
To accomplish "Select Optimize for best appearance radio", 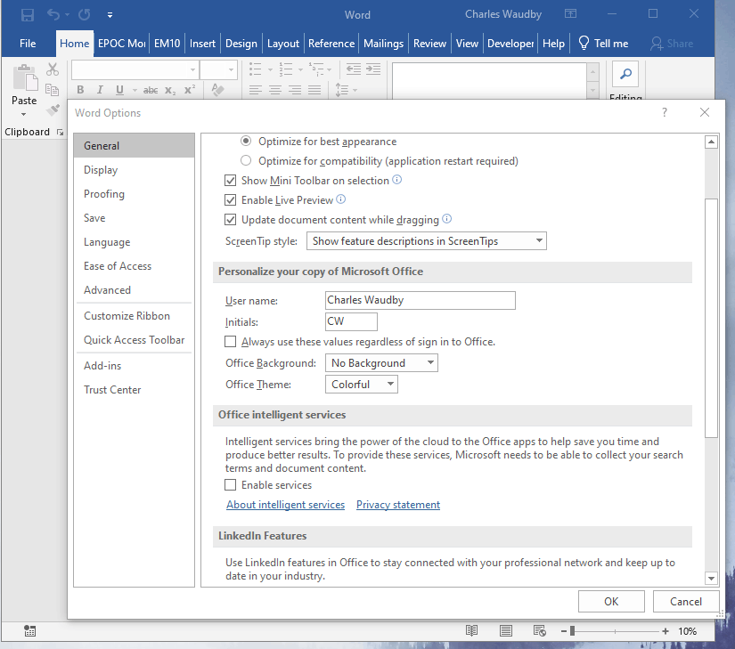I will [246, 141].
